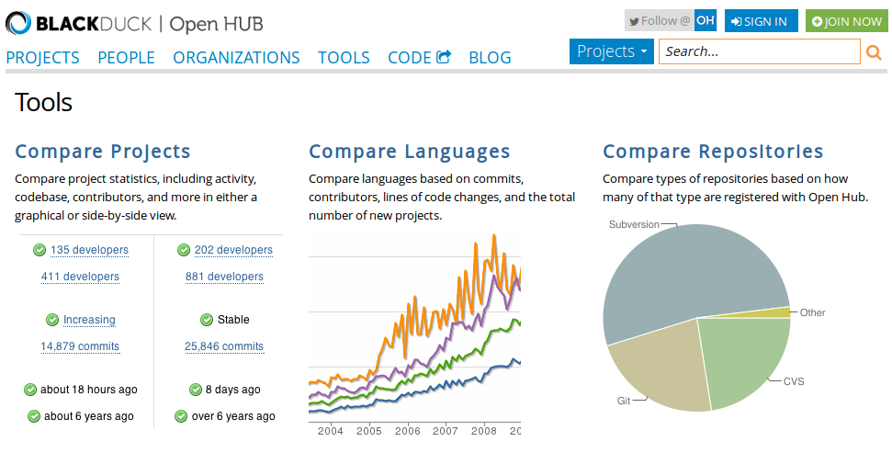
Task: Open the 881 developers link
Action: click(x=224, y=277)
